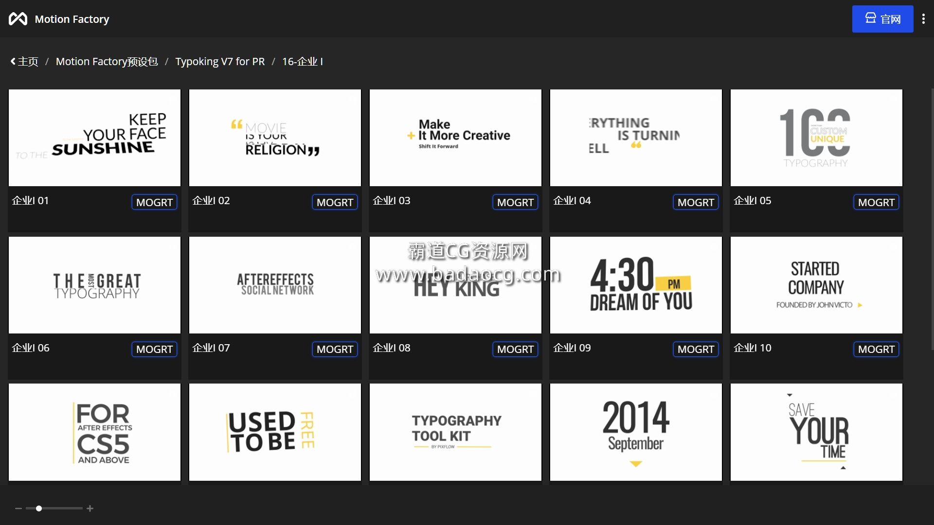Click MOGRT badge of 企业I 09
934x525 pixels.
click(696, 349)
